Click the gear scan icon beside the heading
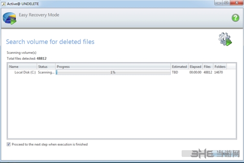The height and width of the screenshot is (163, 244). pyautogui.click(x=225, y=39)
